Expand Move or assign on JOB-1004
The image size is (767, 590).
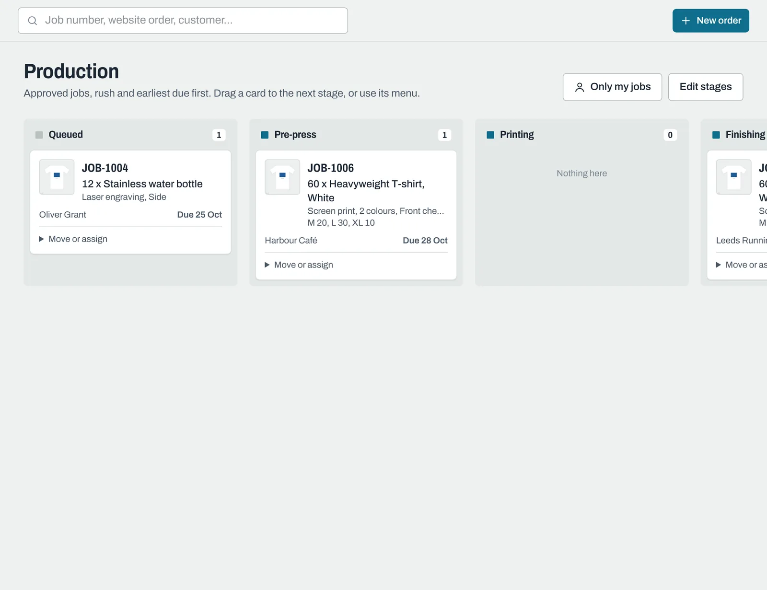coord(73,239)
